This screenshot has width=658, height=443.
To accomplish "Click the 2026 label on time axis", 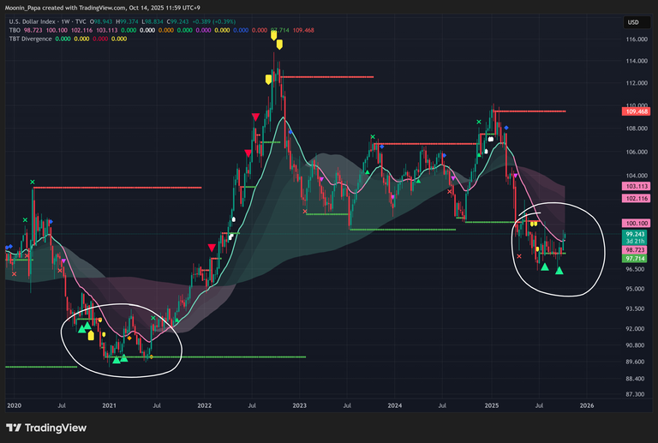I will pos(587,404).
